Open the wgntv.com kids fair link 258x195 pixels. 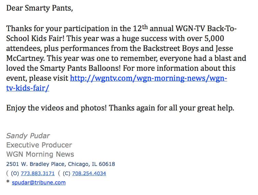(x=149, y=78)
